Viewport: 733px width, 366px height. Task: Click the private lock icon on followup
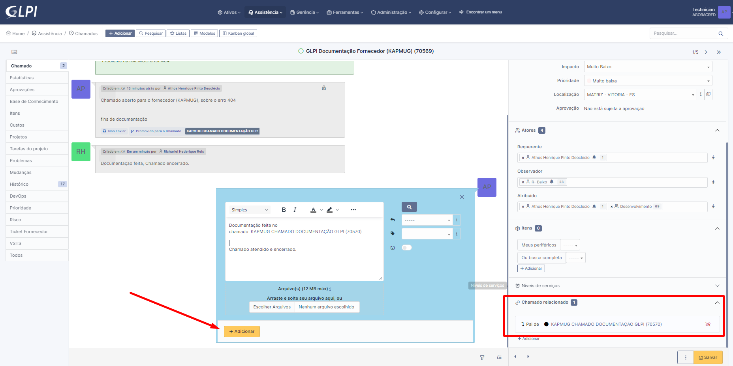tap(324, 88)
